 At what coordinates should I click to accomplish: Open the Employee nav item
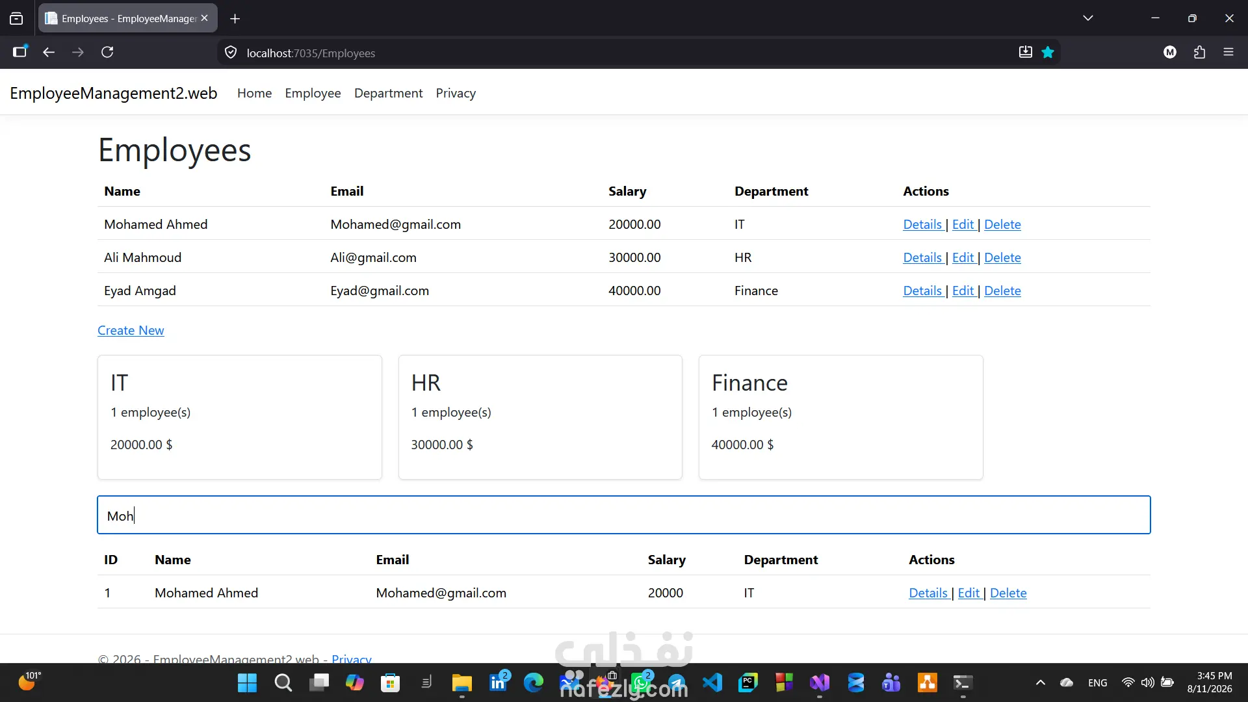pyautogui.click(x=313, y=93)
